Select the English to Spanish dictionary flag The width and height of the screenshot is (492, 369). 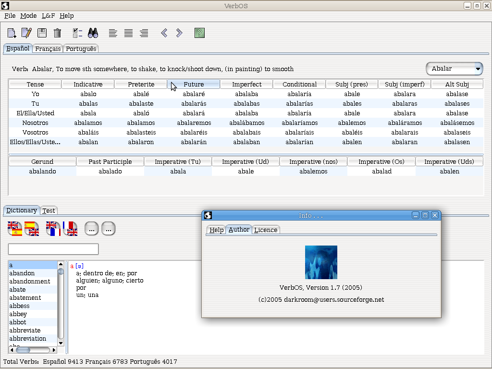coord(15,229)
